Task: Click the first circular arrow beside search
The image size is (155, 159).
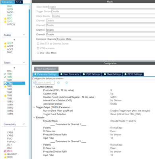Action: coord(58,83)
